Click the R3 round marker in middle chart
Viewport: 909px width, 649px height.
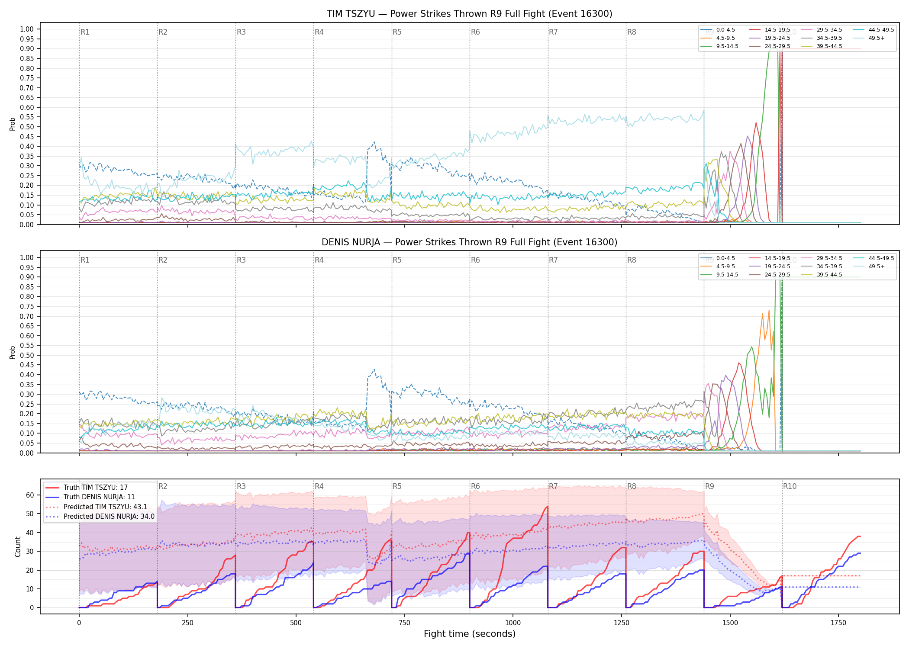[241, 260]
